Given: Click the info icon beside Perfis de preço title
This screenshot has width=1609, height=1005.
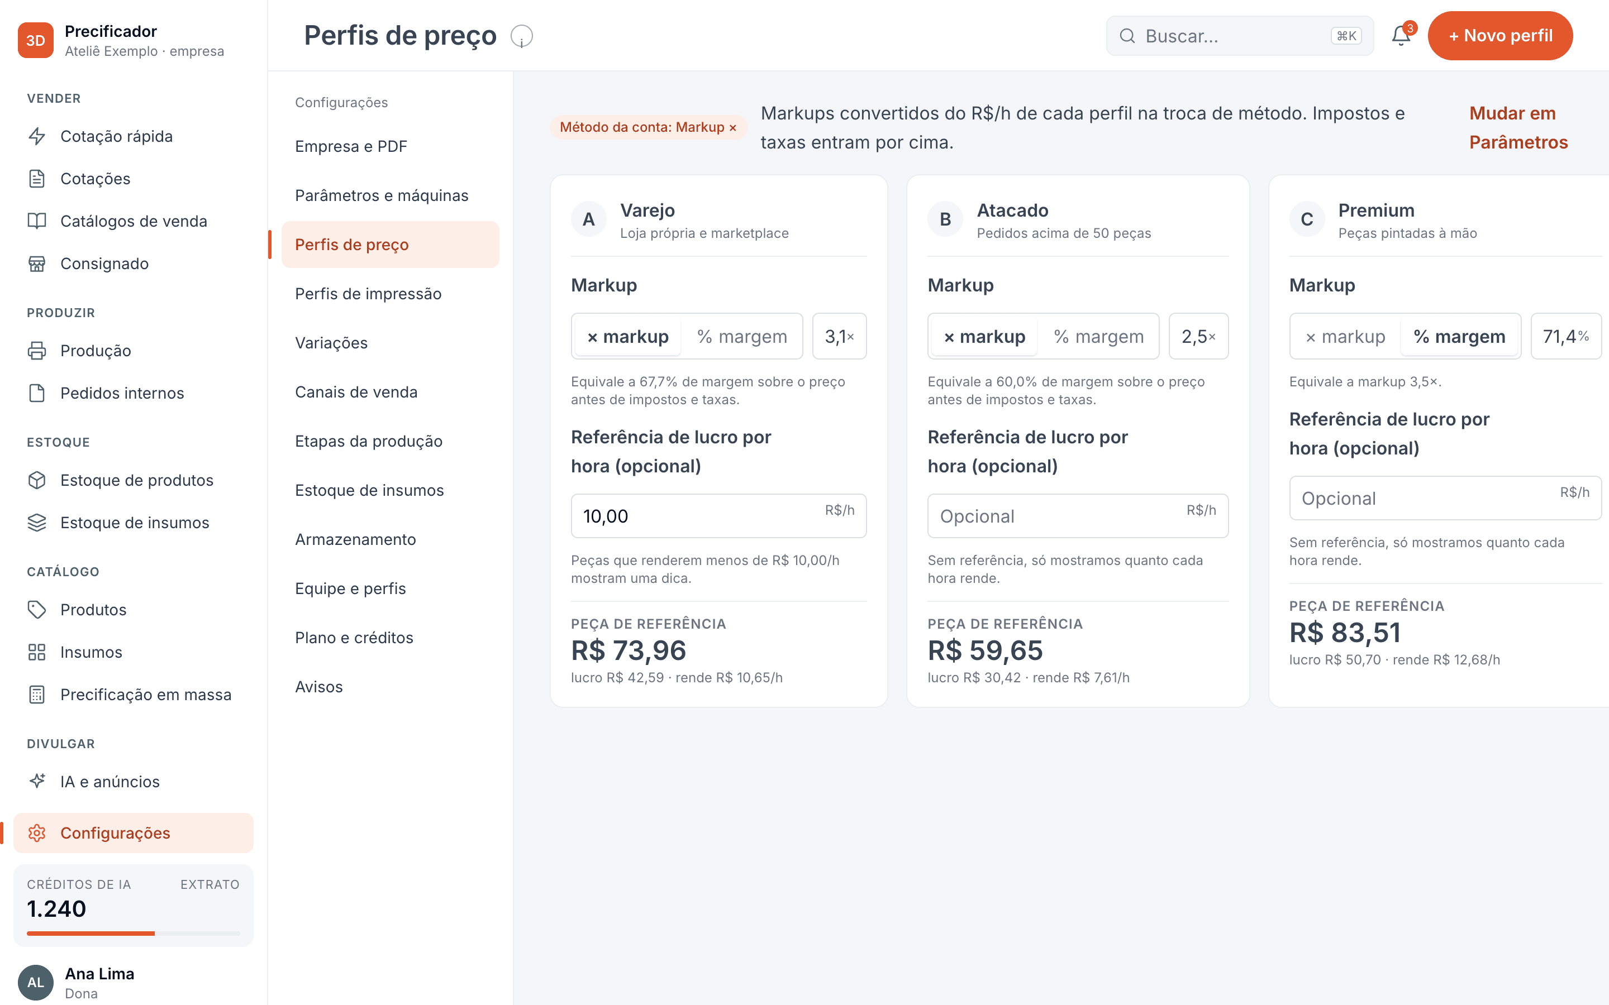Looking at the screenshot, I should (522, 36).
